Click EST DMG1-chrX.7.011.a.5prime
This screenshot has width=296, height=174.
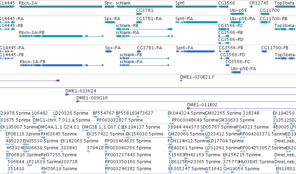tap(62, 120)
